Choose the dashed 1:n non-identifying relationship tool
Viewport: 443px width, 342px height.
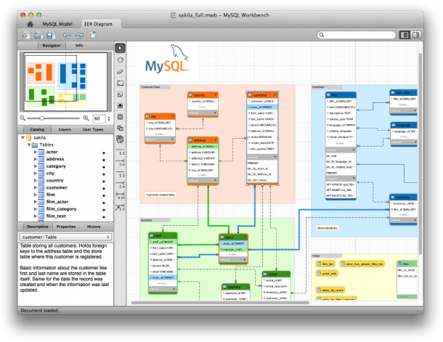click(121, 163)
